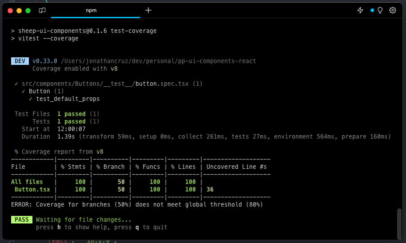Click the DEV badge
Screen dimensions: 406x243
point(20,61)
